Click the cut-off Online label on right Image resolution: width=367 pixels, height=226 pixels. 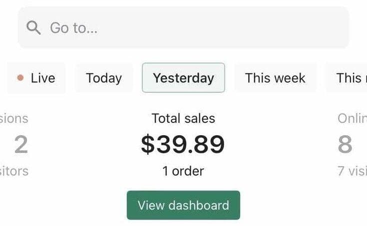pos(352,118)
